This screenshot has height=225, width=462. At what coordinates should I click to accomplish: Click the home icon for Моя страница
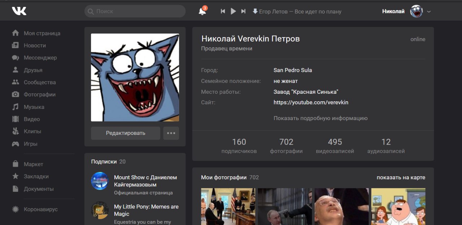[16, 33]
